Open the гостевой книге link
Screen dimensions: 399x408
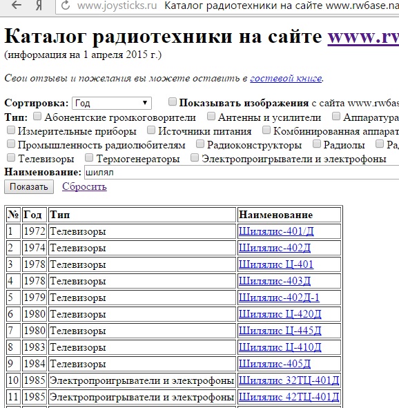pos(286,78)
